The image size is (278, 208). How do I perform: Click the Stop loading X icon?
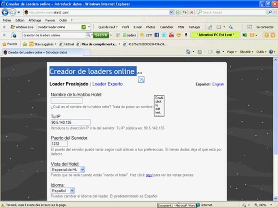[x=192, y=12]
